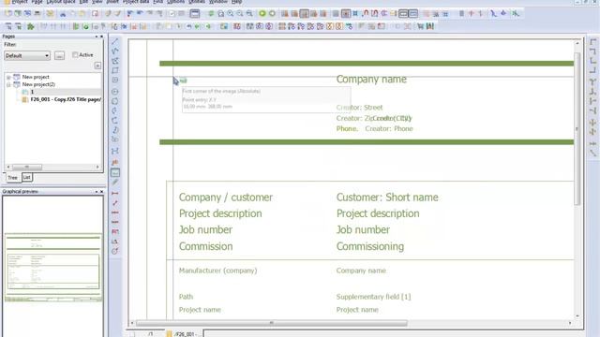Open the Page menu

[37, 2]
